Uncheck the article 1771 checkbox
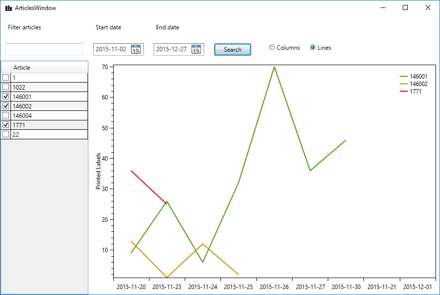 (x=5, y=125)
